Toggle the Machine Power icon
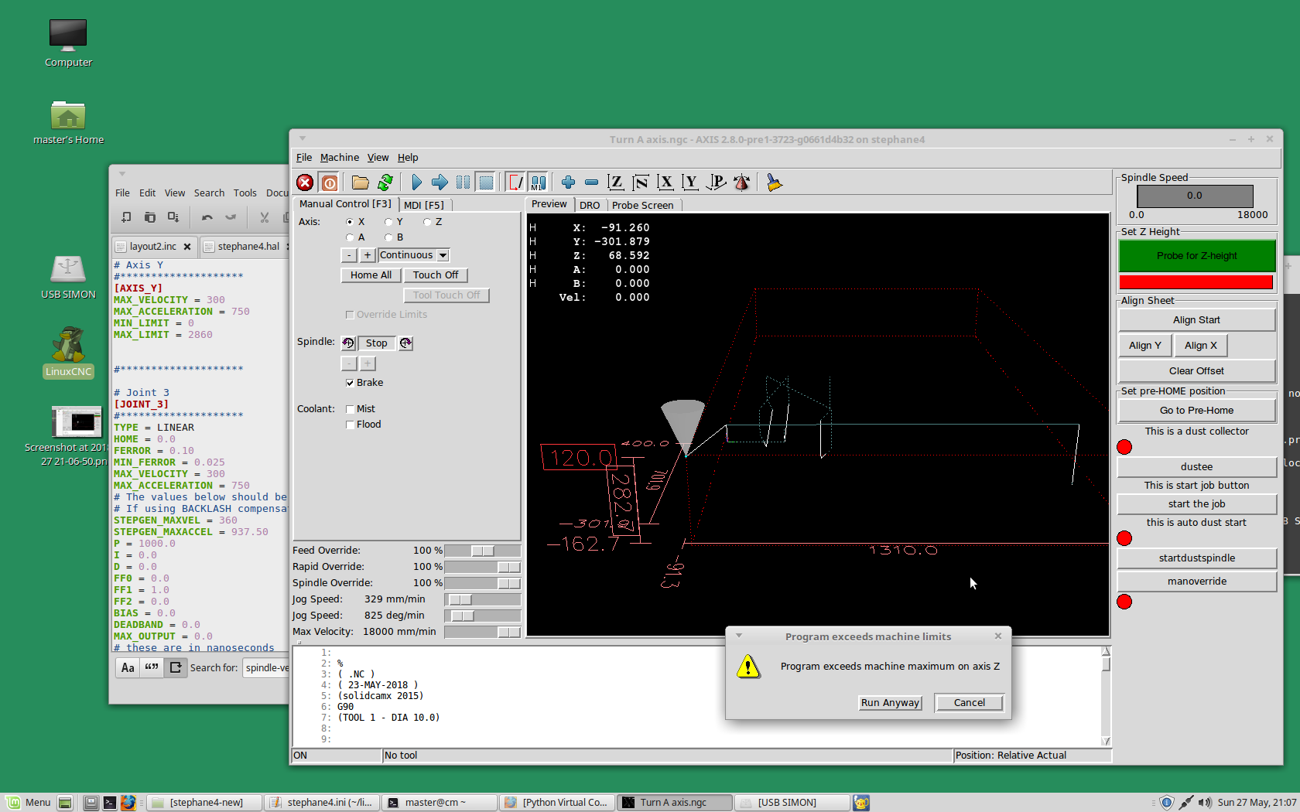The height and width of the screenshot is (812, 1300). 330,183
